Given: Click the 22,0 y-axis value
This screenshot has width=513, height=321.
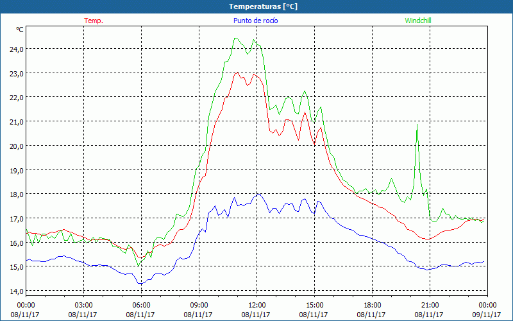Looking at the screenshot, I should click(17, 98).
